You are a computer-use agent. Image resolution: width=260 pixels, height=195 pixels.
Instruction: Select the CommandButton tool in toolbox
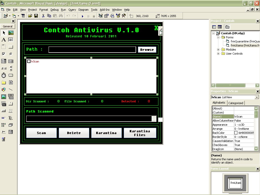click(x=11, y=47)
